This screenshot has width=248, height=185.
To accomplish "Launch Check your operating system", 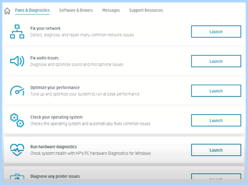I will 216,120.
